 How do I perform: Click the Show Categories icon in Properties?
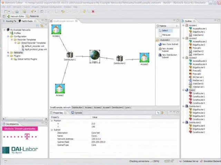tap(158, 113)
